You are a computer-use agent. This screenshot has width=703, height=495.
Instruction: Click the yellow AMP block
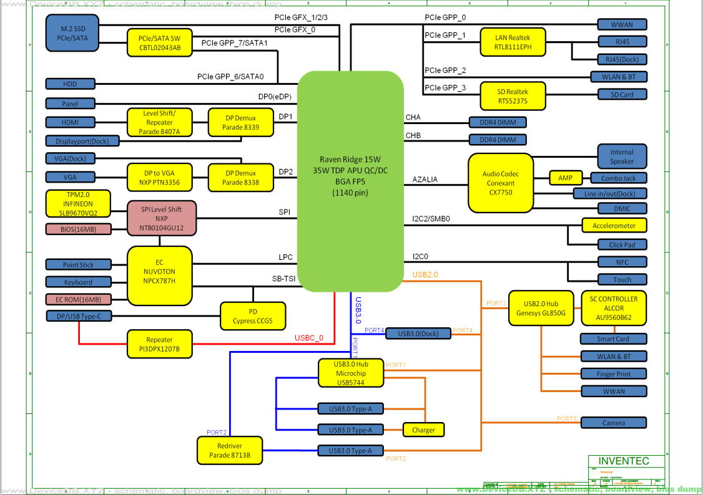pyautogui.click(x=565, y=178)
